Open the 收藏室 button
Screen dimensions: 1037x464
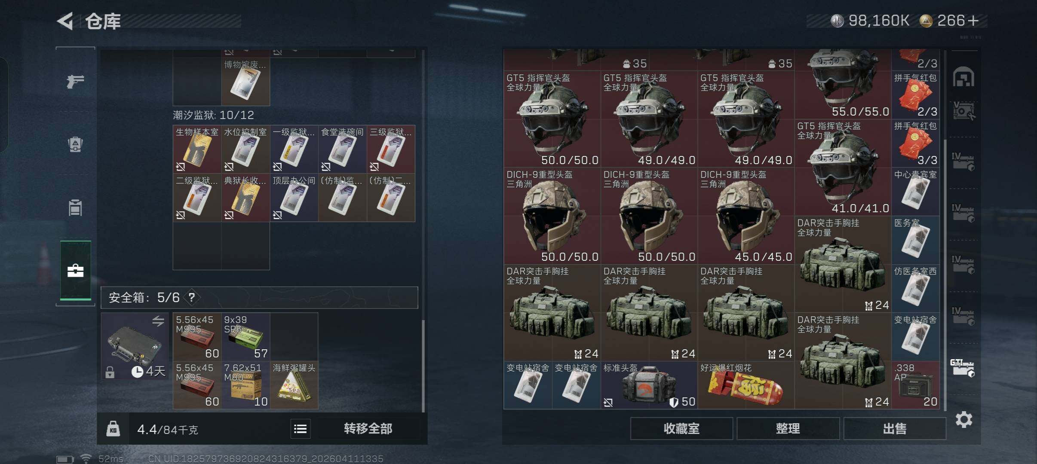pos(681,428)
